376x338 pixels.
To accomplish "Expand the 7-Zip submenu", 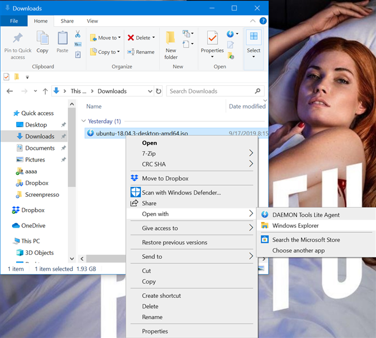I will (251, 153).
